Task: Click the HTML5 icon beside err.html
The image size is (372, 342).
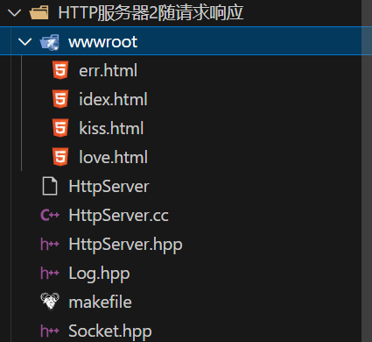Action: 60,70
